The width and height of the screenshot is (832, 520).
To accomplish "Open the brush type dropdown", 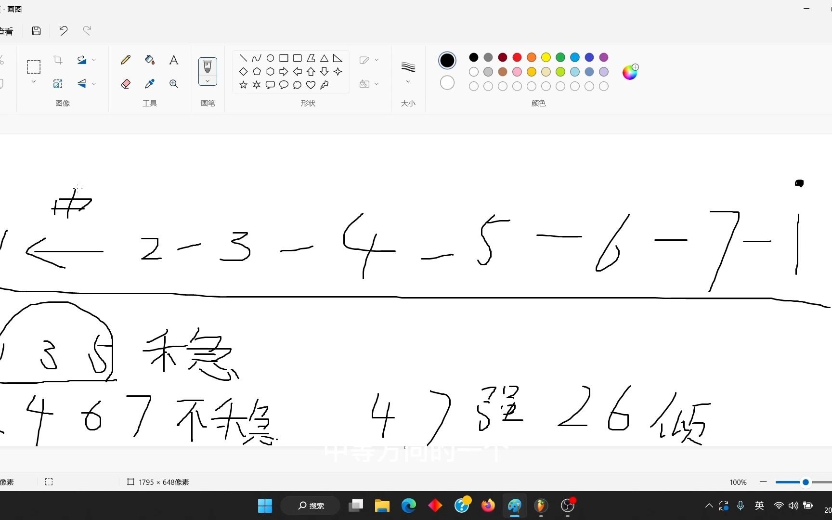I will pyautogui.click(x=208, y=81).
